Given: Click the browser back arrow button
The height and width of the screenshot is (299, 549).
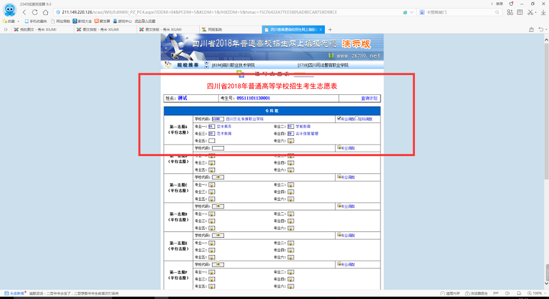Looking at the screenshot, I should pyautogui.click(x=24, y=12).
